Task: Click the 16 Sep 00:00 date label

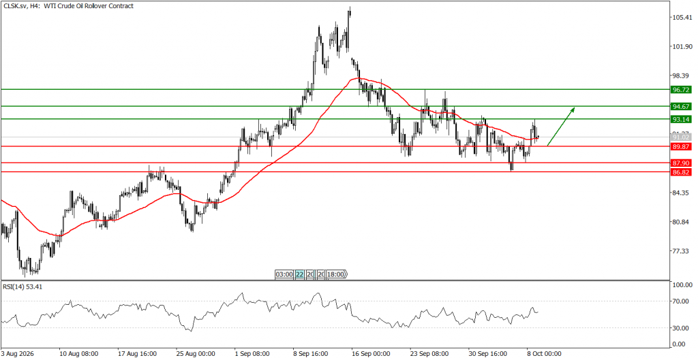Action: pyautogui.click(x=371, y=354)
